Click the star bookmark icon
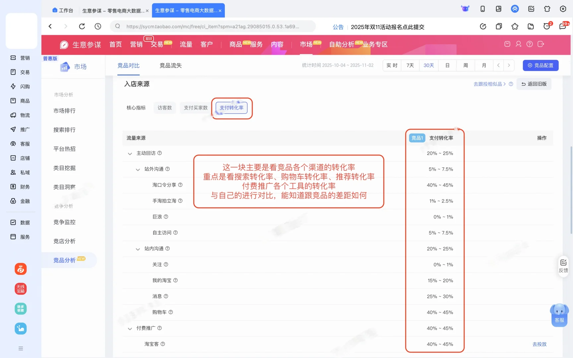 click(x=515, y=27)
